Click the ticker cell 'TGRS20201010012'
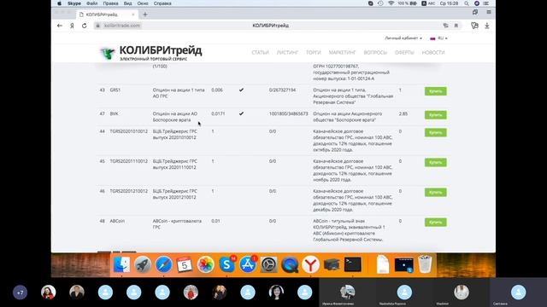 click(129, 131)
